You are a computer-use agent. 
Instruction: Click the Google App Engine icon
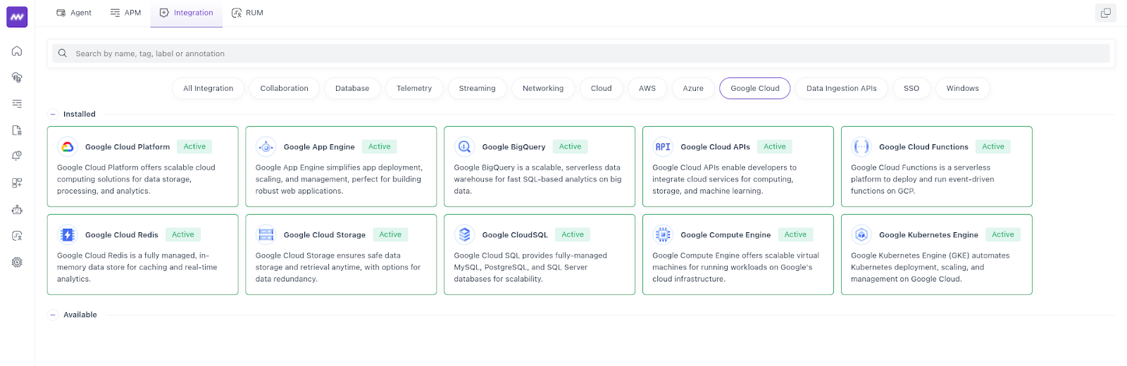(266, 146)
